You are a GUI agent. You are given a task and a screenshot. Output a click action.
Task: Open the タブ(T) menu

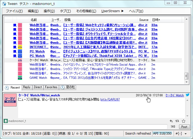(65, 11)
